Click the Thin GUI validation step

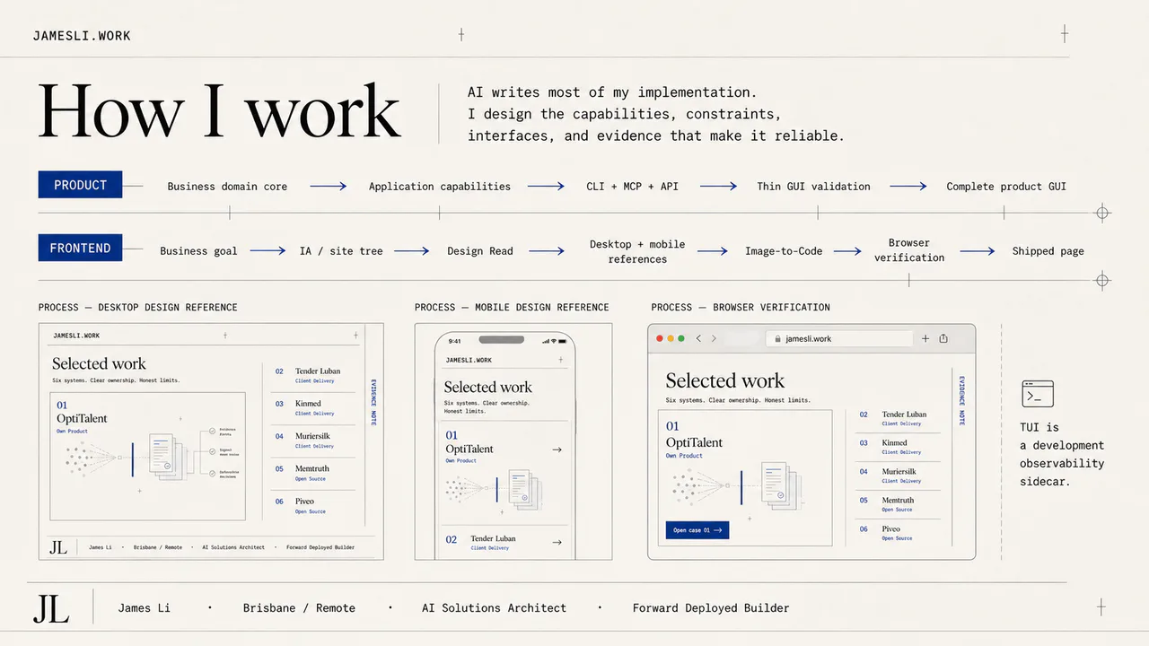pos(813,187)
